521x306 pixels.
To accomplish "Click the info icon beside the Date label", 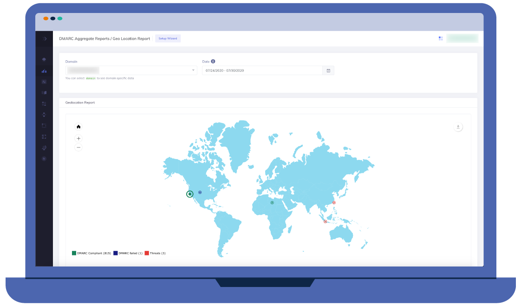I will point(214,61).
